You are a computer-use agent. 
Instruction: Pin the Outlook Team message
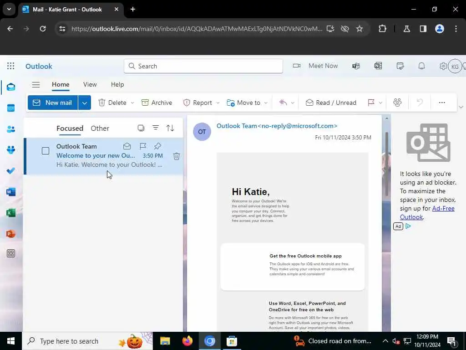pyautogui.click(x=157, y=146)
